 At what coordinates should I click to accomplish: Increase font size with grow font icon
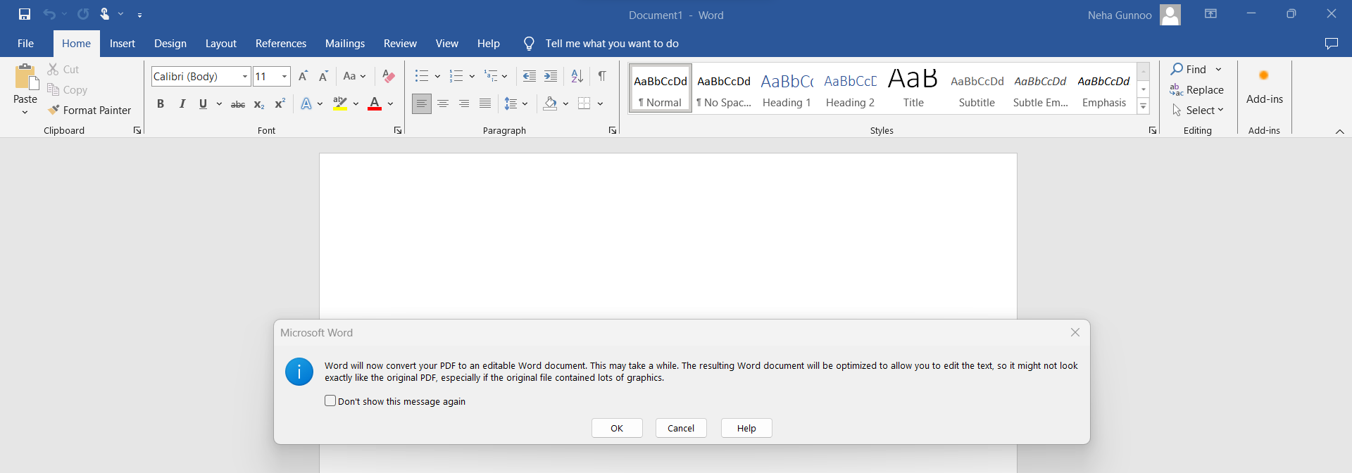point(303,76)
